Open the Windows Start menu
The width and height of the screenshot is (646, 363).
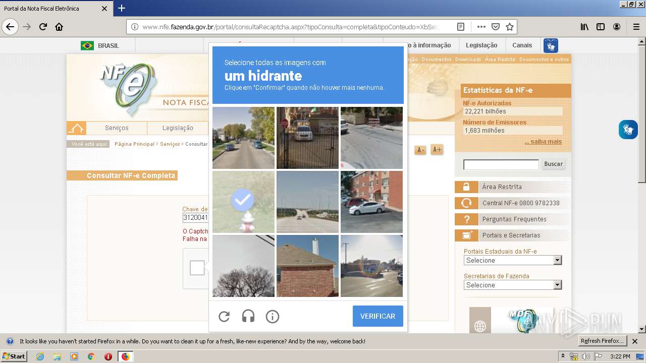(x=14, y=356)
